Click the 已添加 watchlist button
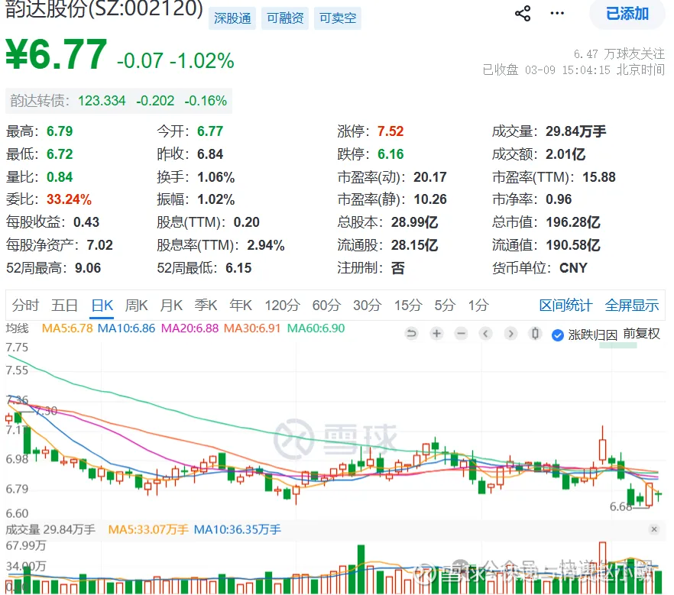This screenshot has width=674, height=595. point(627,14)
